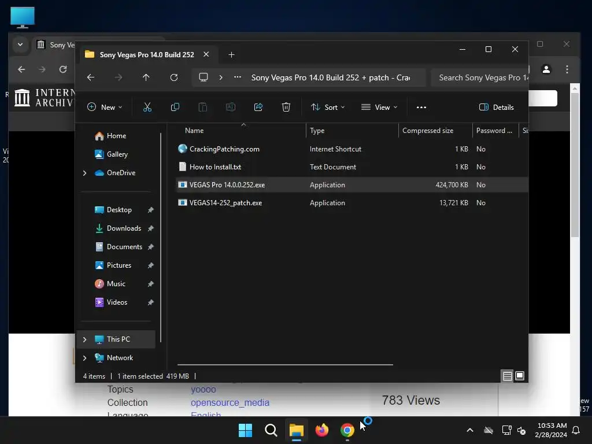Sort by Password column header
The width and height of the screenshot is (592, 444).
[495, 131]
